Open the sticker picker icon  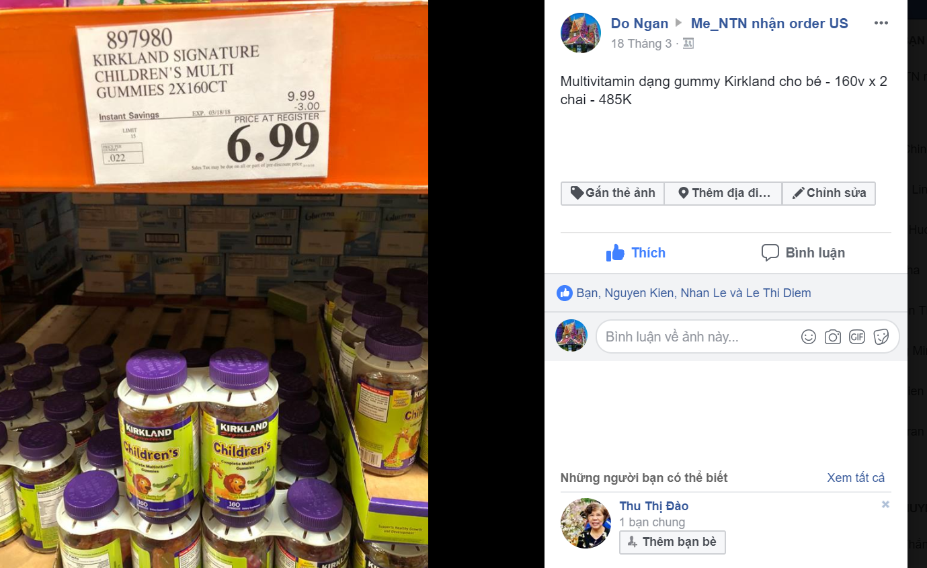881,337
